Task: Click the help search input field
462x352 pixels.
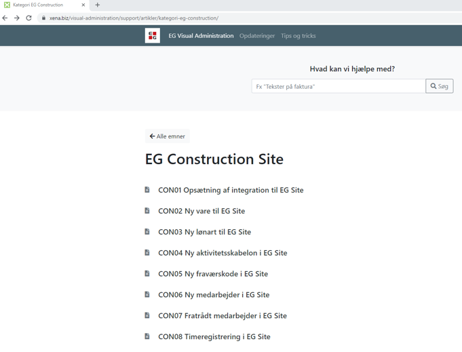Action: tap(338, 86)
